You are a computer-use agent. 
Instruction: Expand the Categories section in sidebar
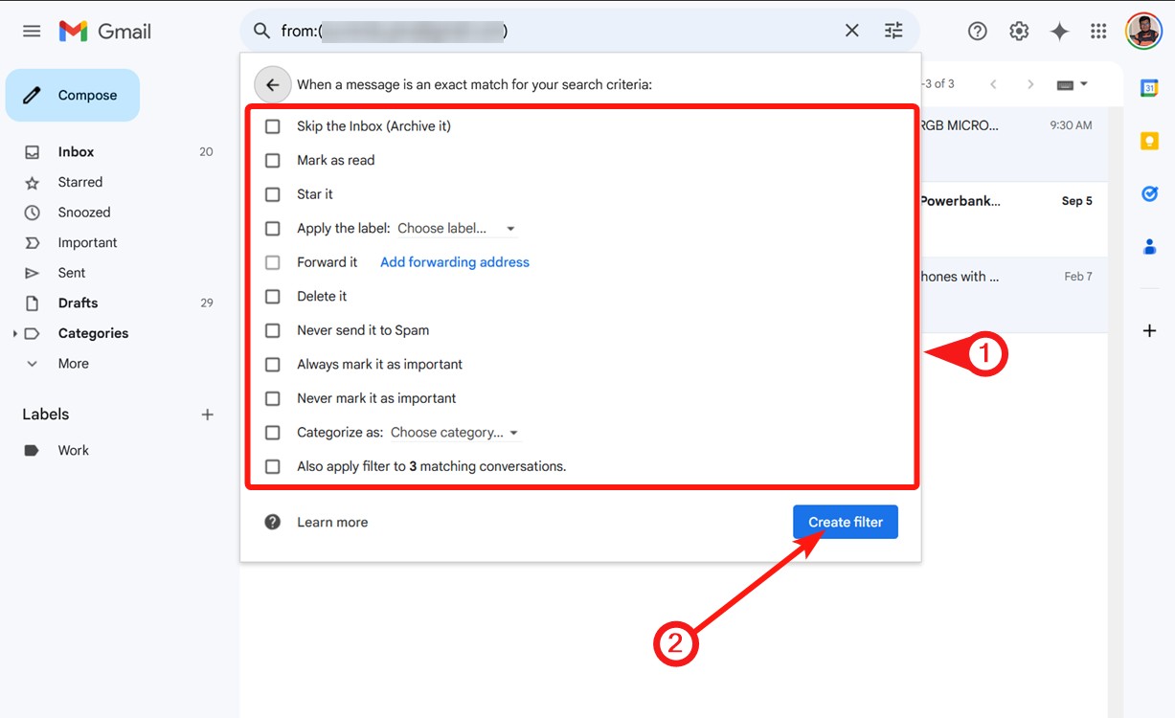15,332
